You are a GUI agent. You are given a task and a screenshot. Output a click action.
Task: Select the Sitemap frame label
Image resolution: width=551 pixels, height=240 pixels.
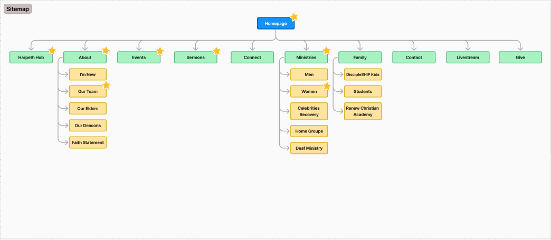(18, 9)
